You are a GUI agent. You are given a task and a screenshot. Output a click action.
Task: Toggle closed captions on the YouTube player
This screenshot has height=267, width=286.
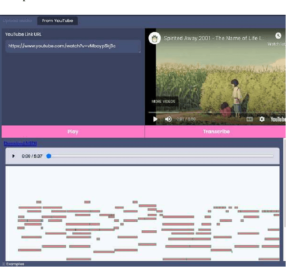(250, 119)
